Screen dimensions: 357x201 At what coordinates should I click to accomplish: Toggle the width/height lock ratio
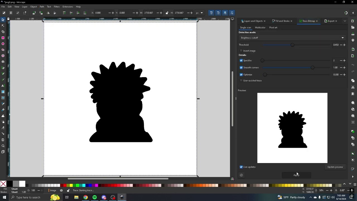pos(167,13)
